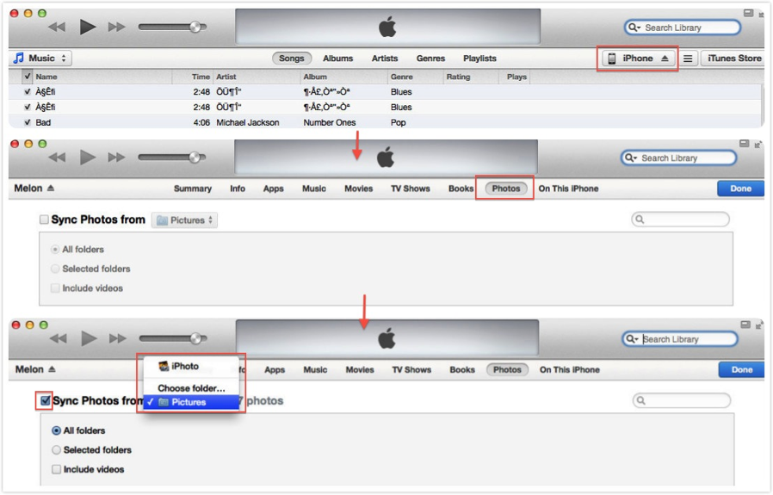Click the magnifier dropdown in the Music library search
The width and height of the screenshot is (773, 495).
pos(634,28)
